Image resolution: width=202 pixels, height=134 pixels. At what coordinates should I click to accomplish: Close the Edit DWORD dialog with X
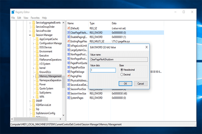click(146, 47)
